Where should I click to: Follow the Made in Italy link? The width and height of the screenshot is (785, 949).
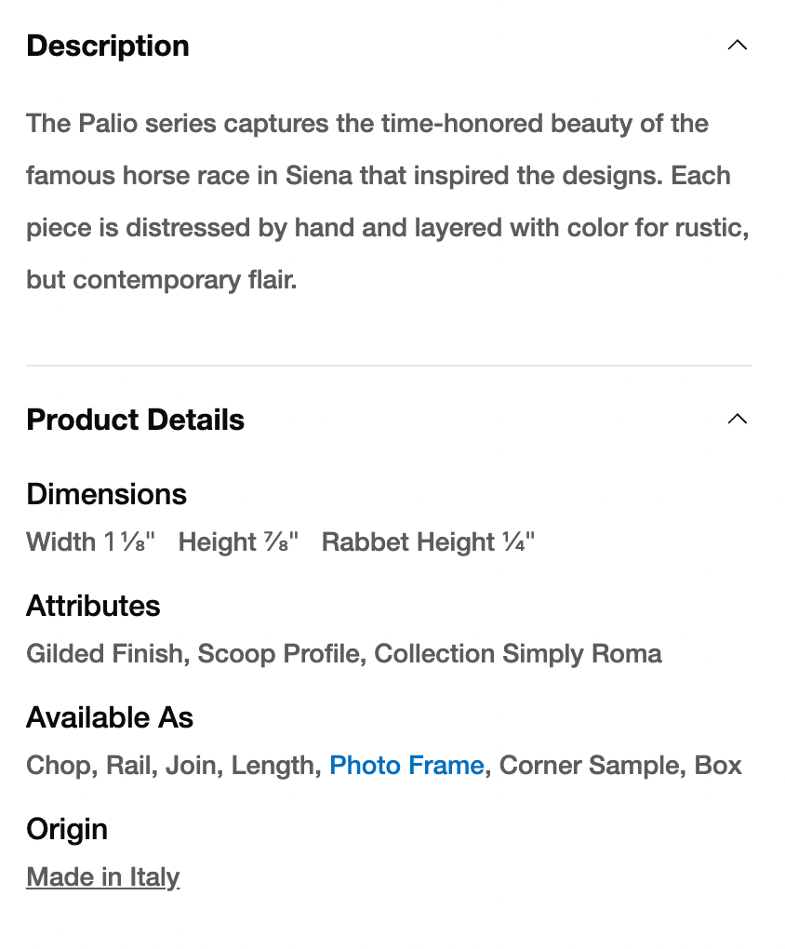pos(103,877)
